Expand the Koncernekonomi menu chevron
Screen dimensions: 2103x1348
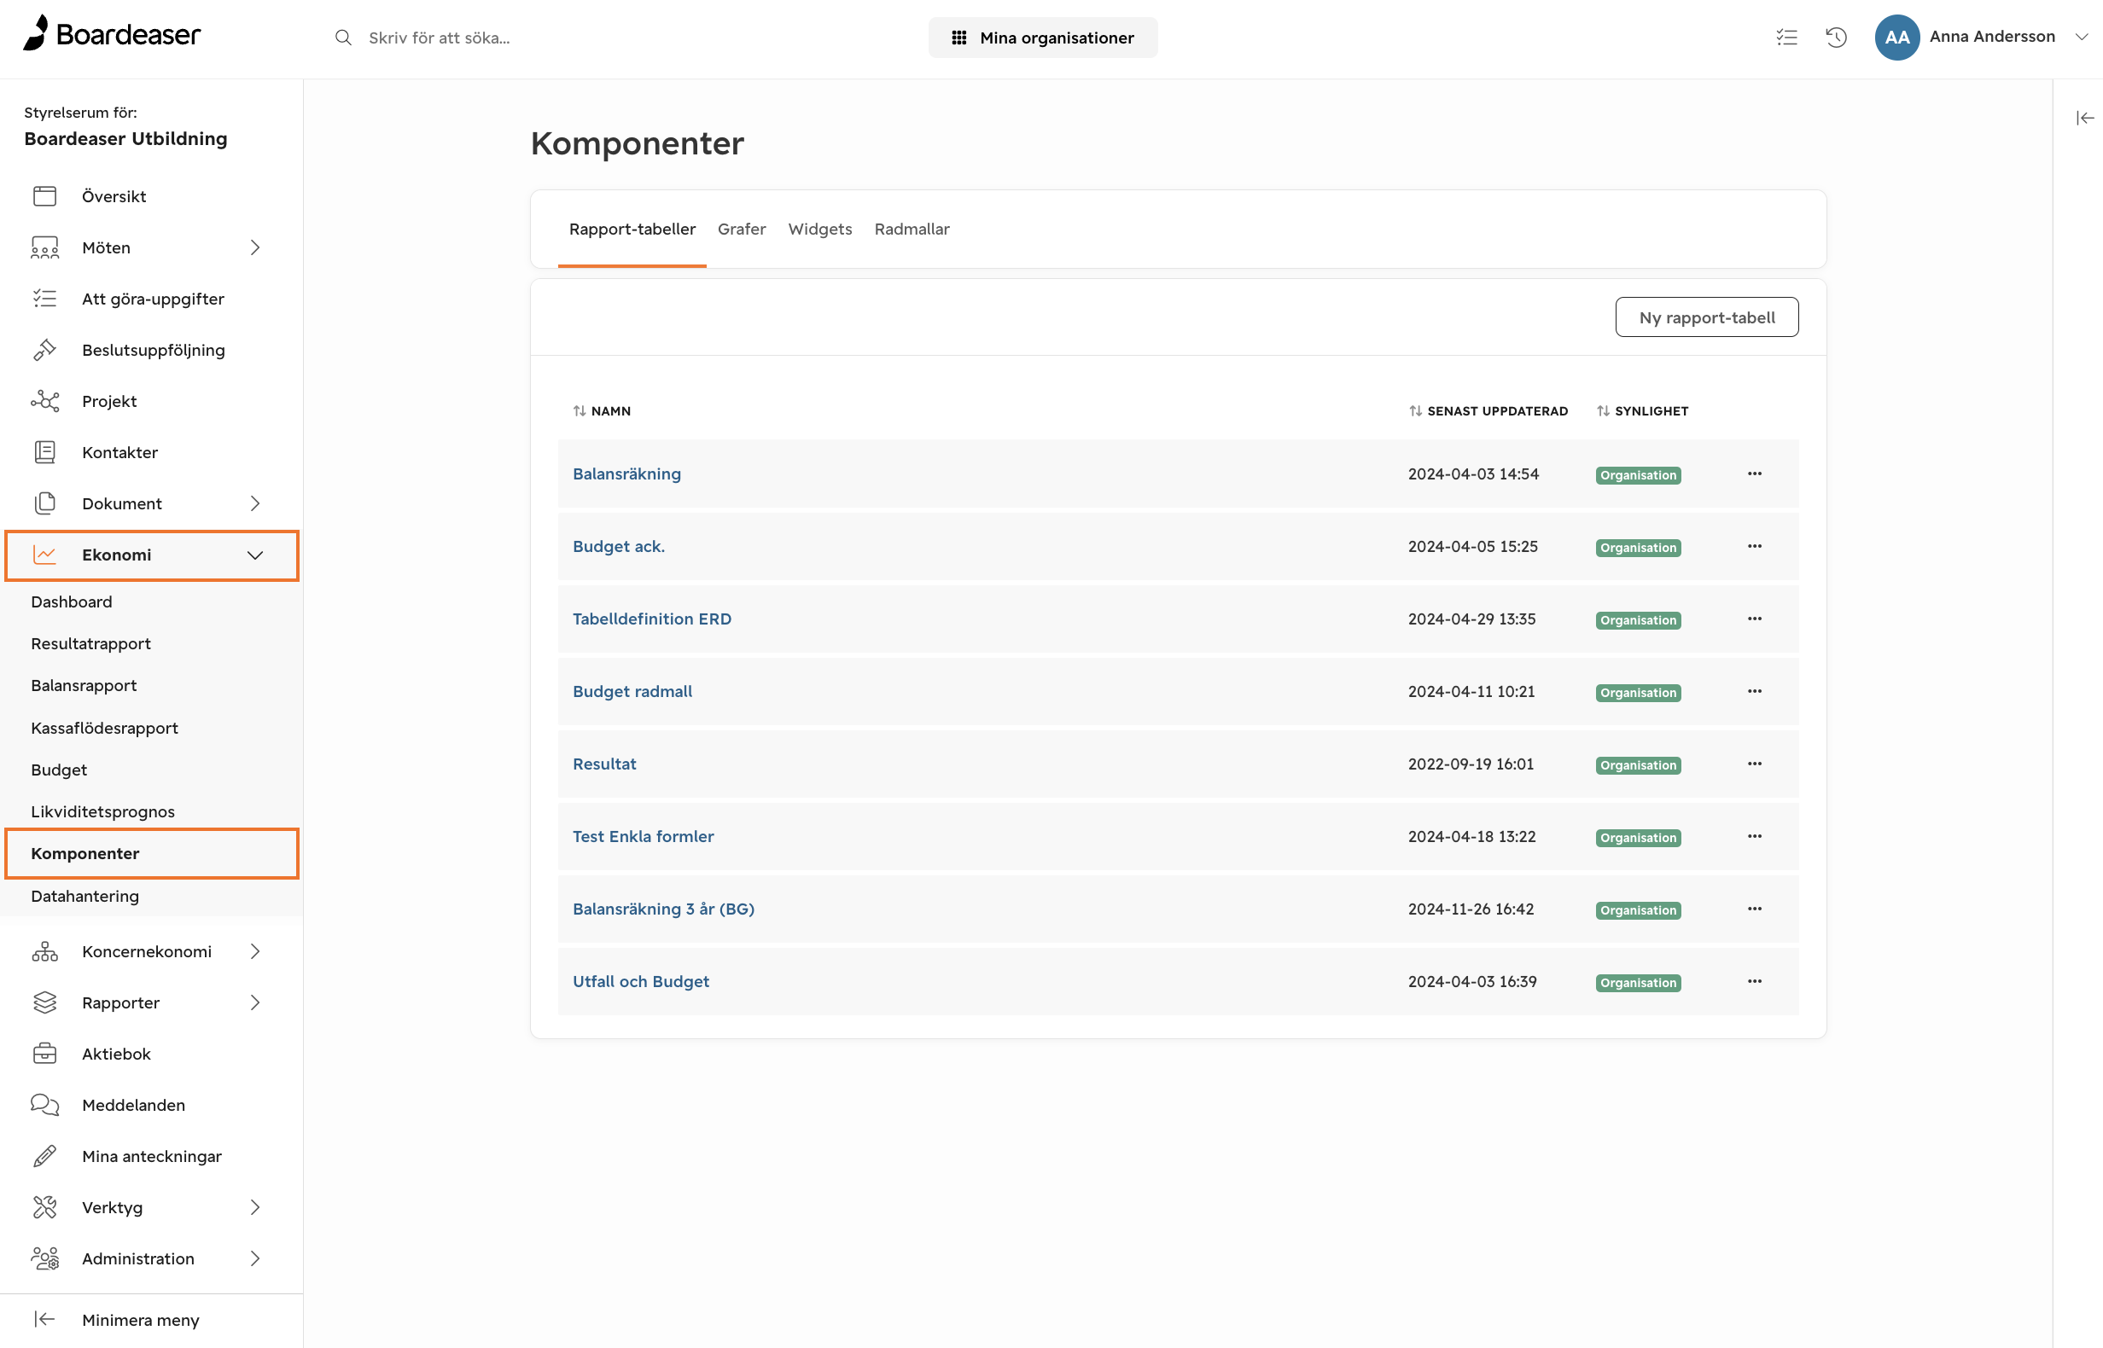(x=255, y=951)
